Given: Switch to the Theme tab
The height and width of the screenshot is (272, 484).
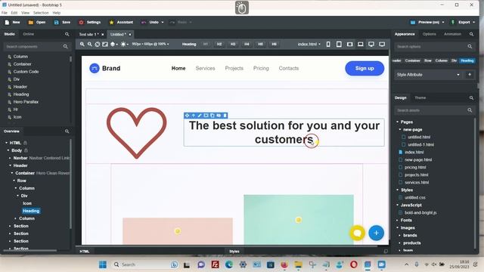Looking at the screenshot, I should (x=420, y=97).
